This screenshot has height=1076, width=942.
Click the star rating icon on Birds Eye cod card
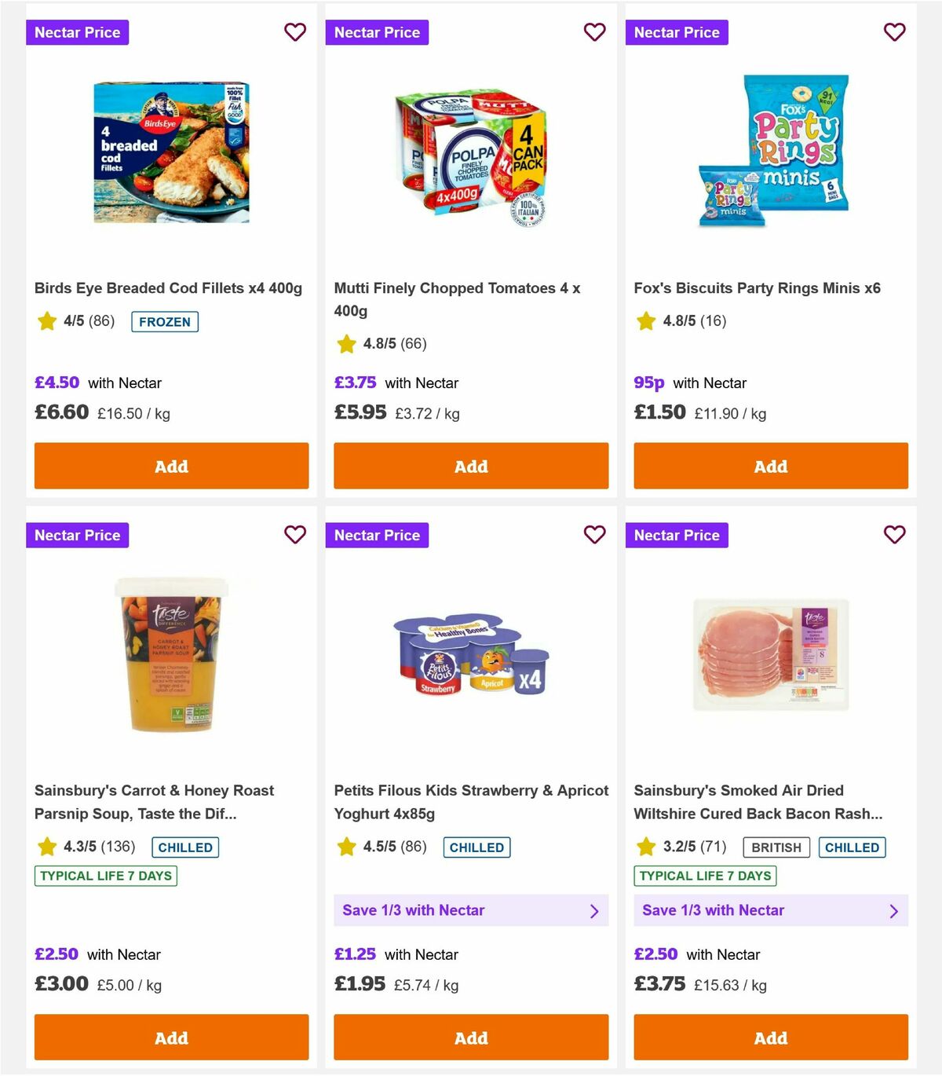[46, 321]
